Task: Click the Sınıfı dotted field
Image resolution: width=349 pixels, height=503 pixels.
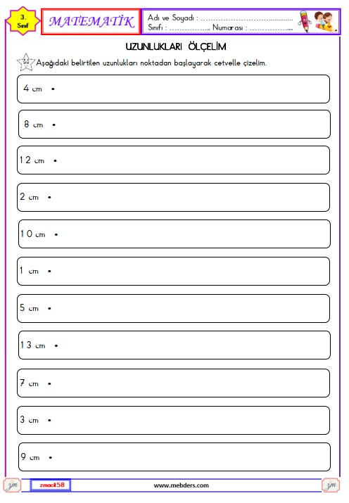Action: tap(189, 29)
